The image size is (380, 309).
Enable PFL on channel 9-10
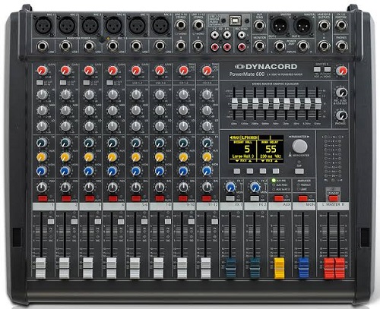click(x=192, y=222)
